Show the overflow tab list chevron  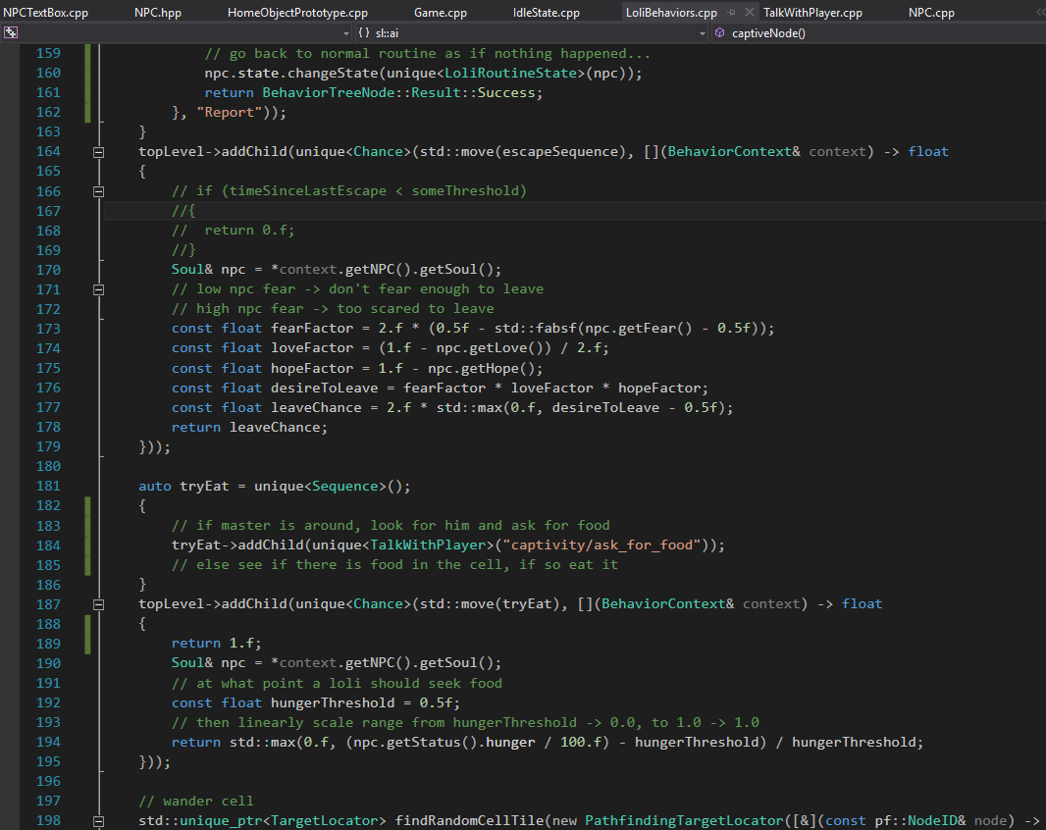pos(1041,12)
